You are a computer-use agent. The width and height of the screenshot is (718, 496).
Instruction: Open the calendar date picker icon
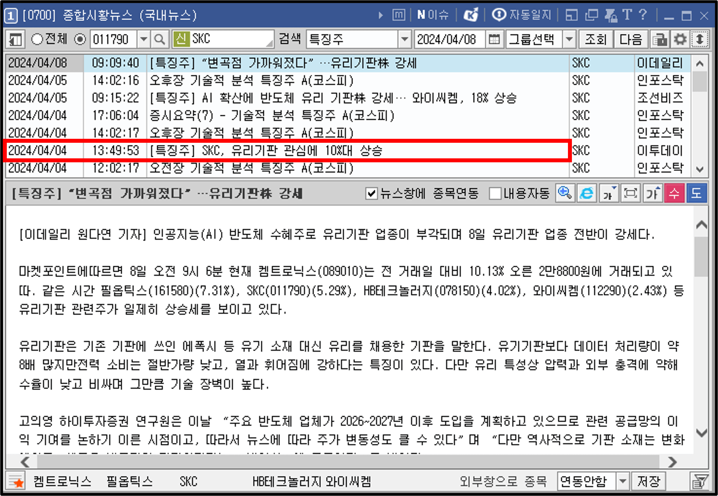pyautogui.click(x=494, y=39)
